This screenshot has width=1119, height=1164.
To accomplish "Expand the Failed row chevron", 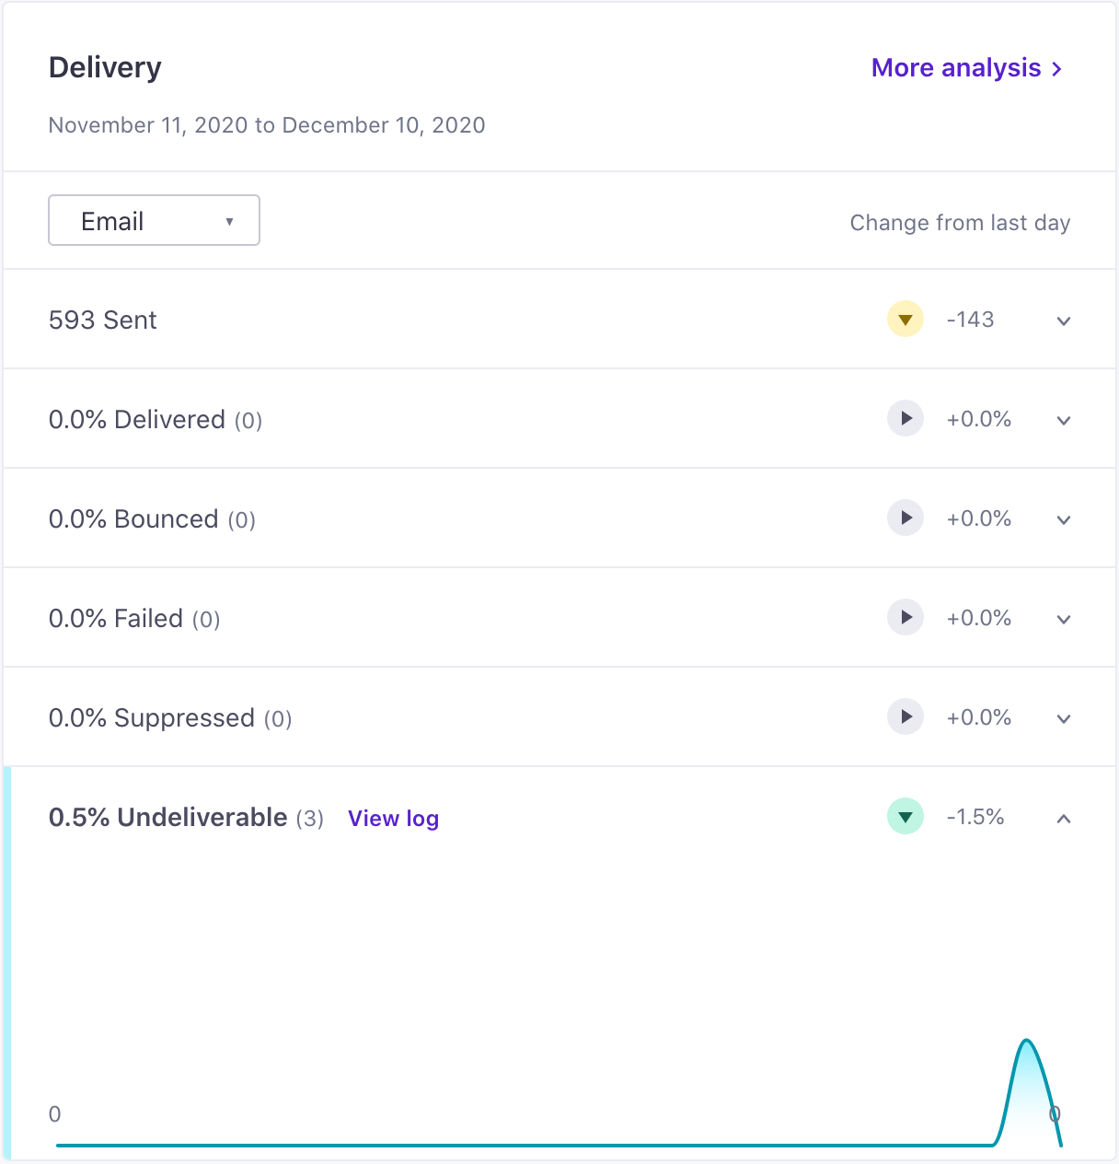I will [x=1064, y=619].
